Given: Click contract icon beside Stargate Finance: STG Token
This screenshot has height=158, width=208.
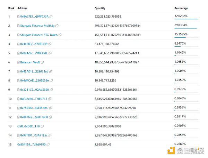Looking at the screenshot, I should pyautogui.click(x=18, y=35).
